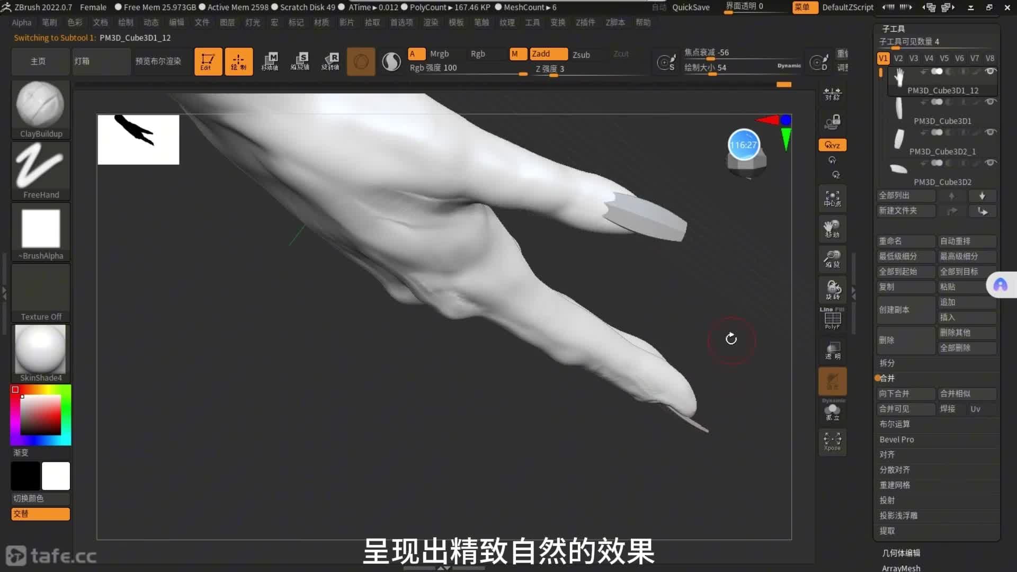Viewport: 1017px width, 572px height.
Task: Open the SkinShade4 material picker
Action: coord(40,350)
